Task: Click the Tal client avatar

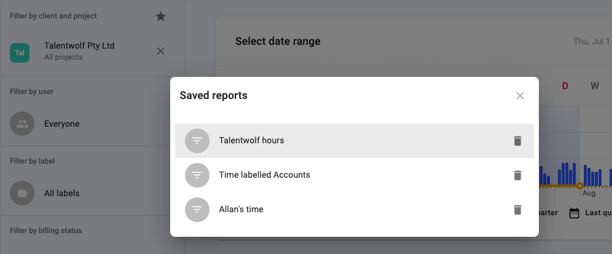Action: (x=20, y=53)
